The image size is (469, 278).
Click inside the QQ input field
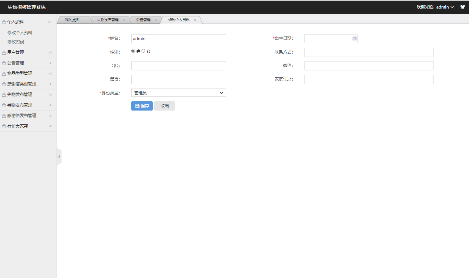178,65
